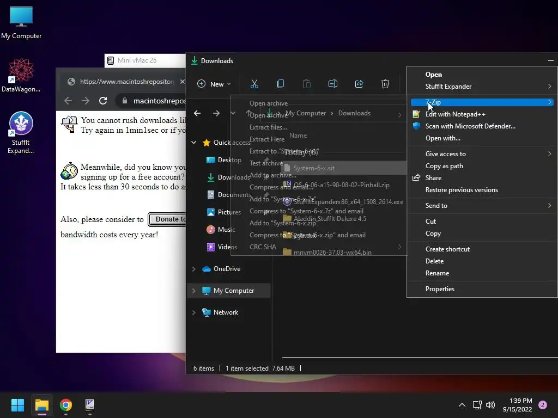The width and height of the screenshot is (558, 418).
Task: Expand OneDrive tree node
Action: (x=193, y=269)
